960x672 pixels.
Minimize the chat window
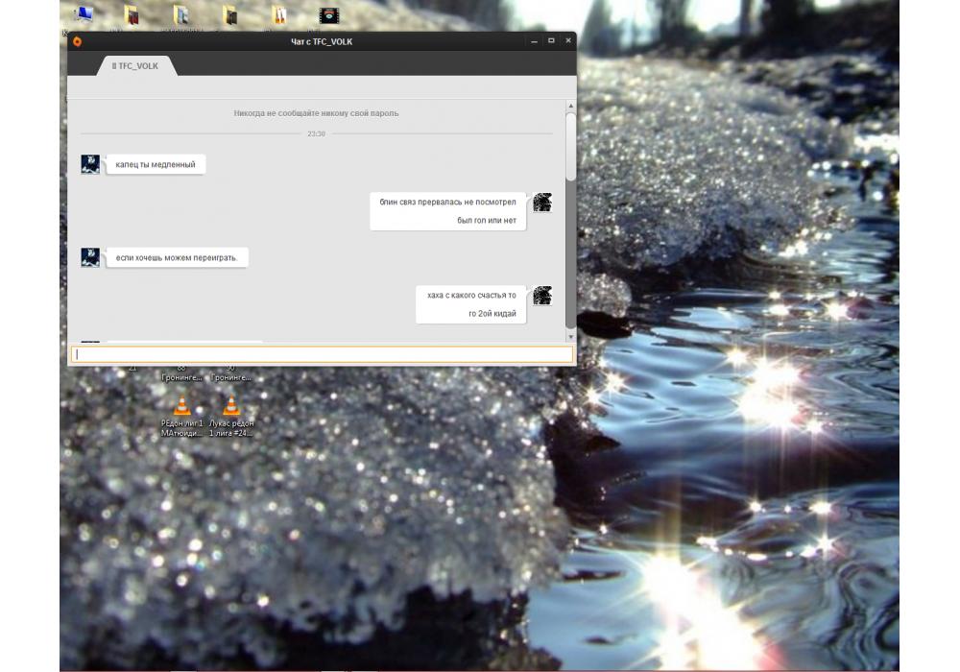(x=534, y=40)
